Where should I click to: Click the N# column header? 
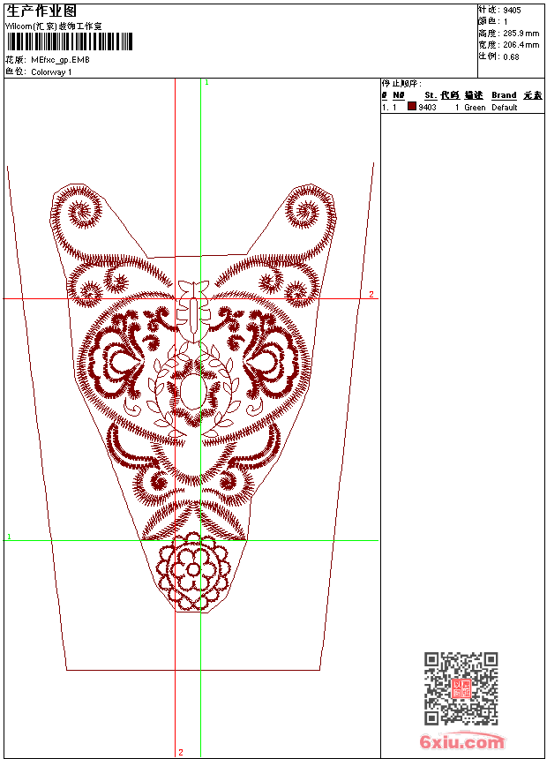399,95
